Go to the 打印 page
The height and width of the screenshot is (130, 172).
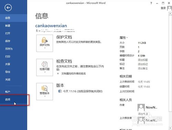click(x=13, y=57)
